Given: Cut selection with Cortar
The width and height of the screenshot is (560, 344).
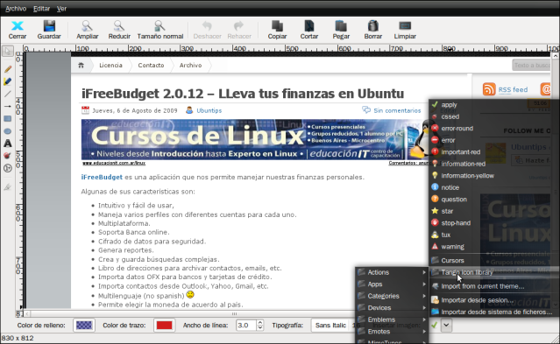Looking at the screenshot, I should coord(309,30).
